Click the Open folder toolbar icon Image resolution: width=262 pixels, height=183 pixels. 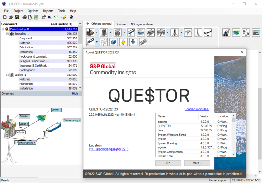(x=11, y=17)
